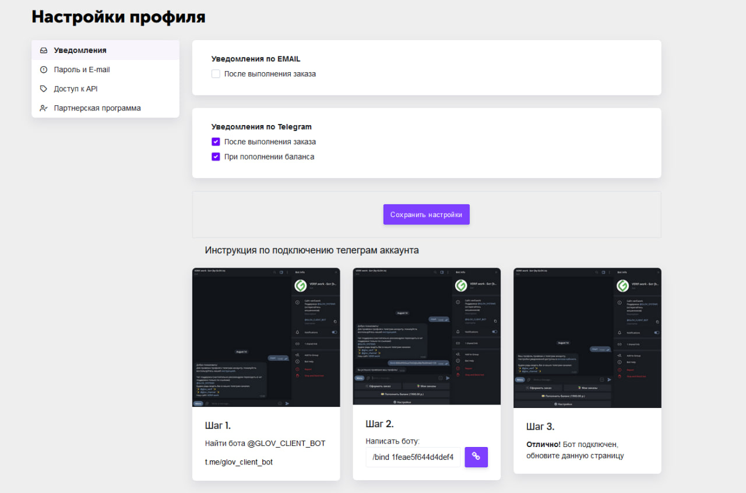This screenshot has height=493, width=746.
Task: Click the user icon beside Партнерская программа
Action: click(x=44, y=108)
